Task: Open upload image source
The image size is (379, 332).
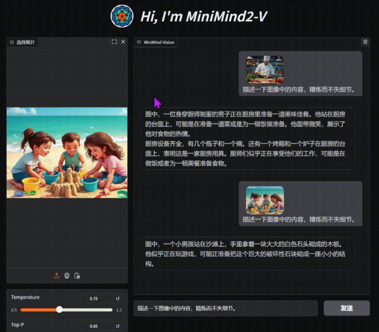Action: tap(56, 276)
